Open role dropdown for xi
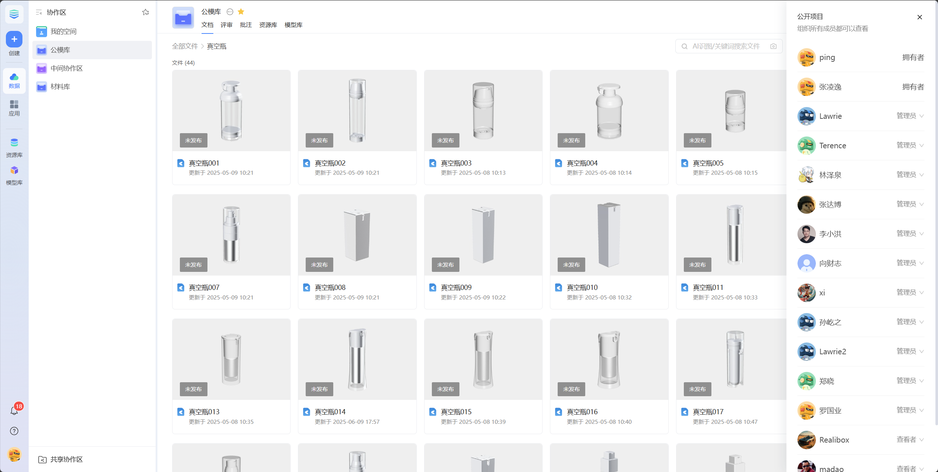 pos(910,292)
